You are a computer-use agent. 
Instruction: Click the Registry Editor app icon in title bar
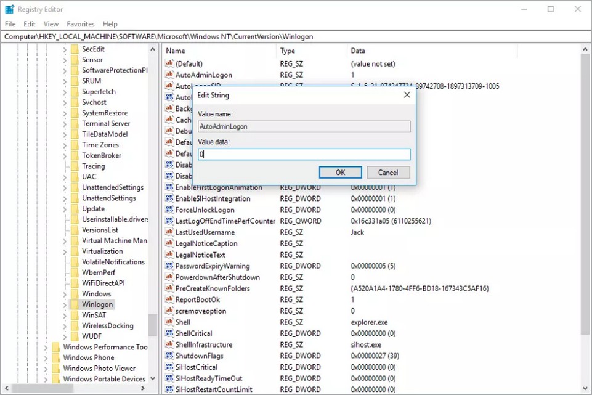coord(9,9)
